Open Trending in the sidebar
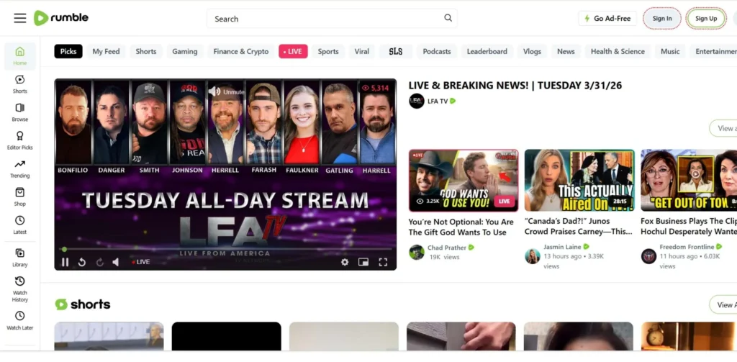737x362 pixels. point(19,169)
